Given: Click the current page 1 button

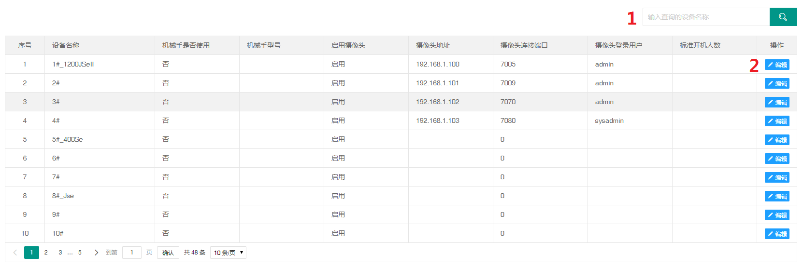Looking at the screenshot, I should pos(31,253).
